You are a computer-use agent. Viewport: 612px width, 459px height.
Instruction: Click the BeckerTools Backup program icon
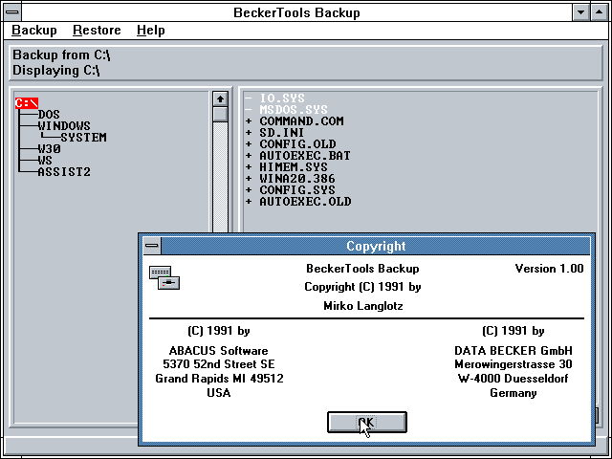(x=164, y=277)
